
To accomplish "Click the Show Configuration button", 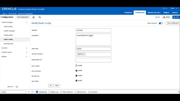I will point(173,23).
